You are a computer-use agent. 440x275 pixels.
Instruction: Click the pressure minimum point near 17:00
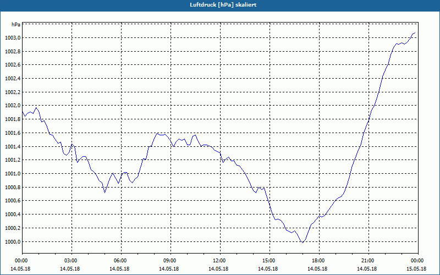coord(302,243)
